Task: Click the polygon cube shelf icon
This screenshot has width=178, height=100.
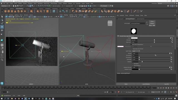Action: pyautogui.click(x=9, y=11)
